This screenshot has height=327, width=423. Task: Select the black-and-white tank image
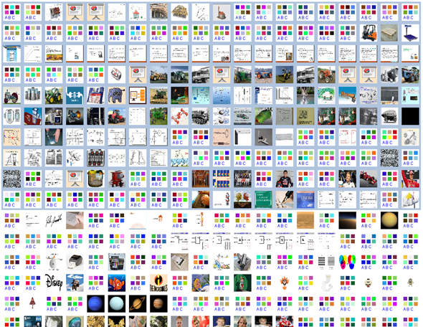[x=201, y=116]
